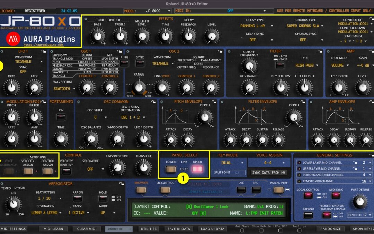Change filter TYPE from HIGH PASS

[306, 65]
